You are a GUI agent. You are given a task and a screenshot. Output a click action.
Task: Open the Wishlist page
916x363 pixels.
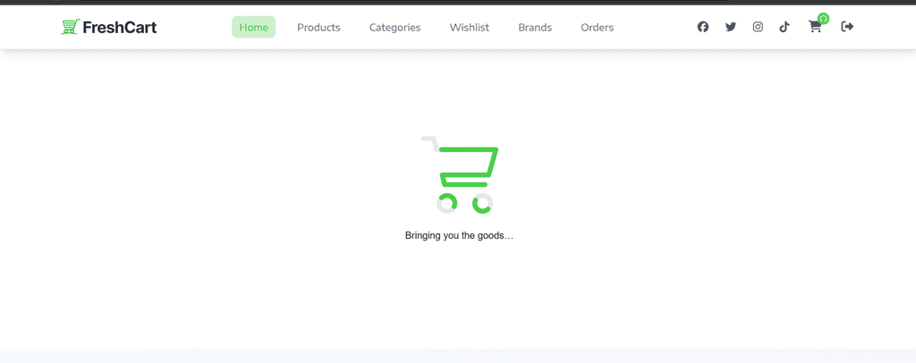pyautogui.click(x=469, y=28)
